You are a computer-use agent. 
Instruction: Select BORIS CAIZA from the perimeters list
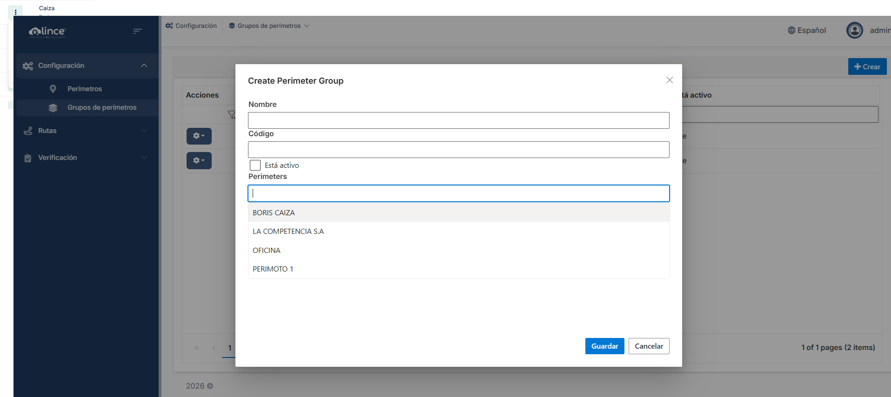[x=274, y=213]
